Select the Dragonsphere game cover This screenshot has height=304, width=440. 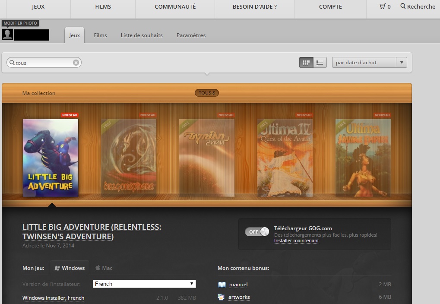tap(128, 158)
